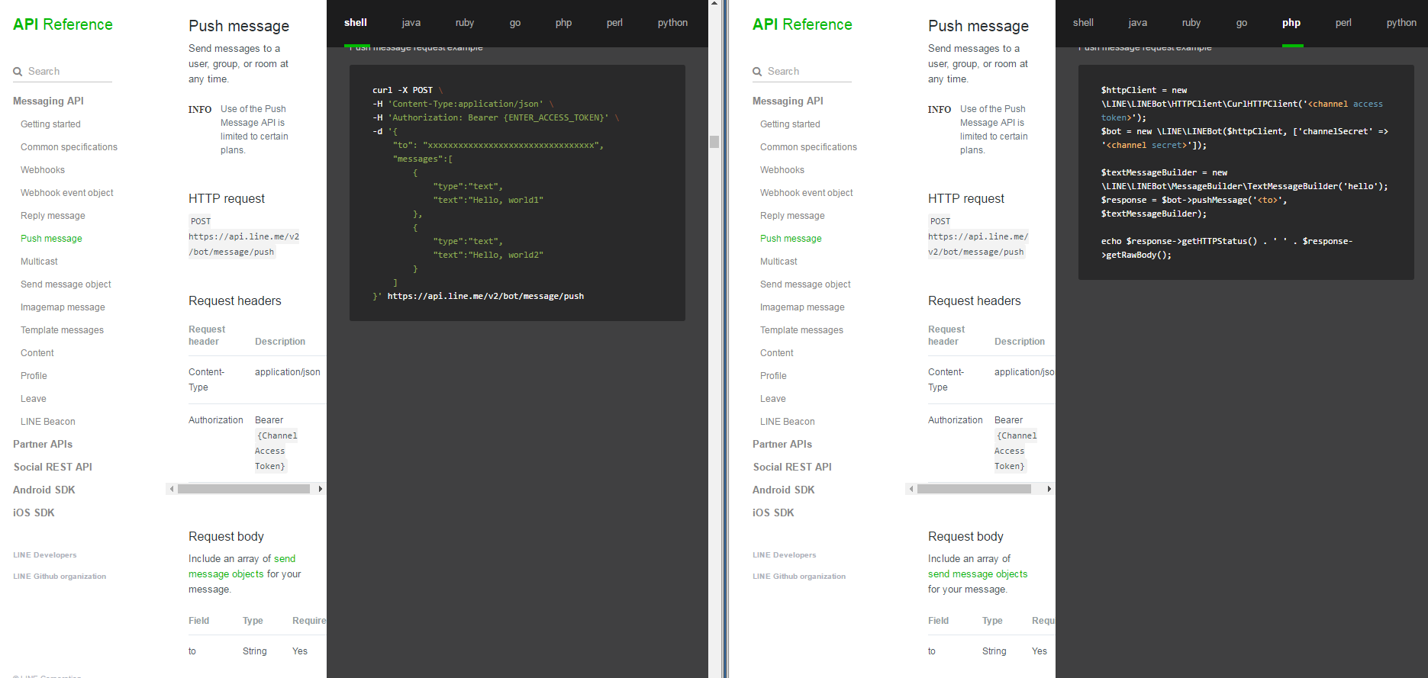This screenshot has width=1428, height=678.
Task: Open the 'send message objects' link in the left pane
Action: click(x=284, y=559)
